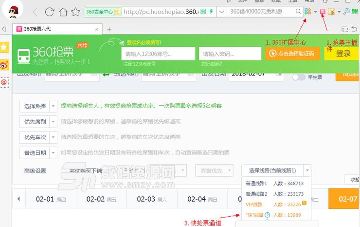The image size is (360, 227).
Task: Select the highlighted 02-07 date tab
Action: (x=344, y=199)
